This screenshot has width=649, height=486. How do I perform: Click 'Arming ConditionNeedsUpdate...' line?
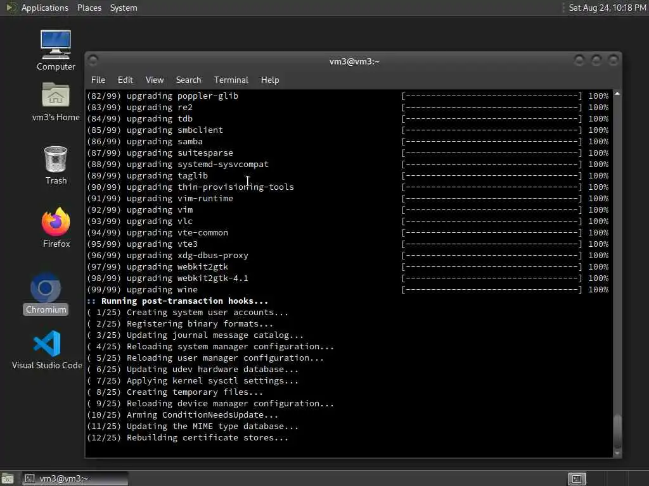[x=183, y=415]
